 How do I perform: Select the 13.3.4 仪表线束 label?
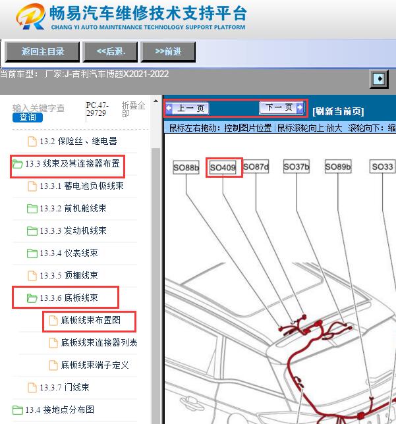tap(69, 253)
